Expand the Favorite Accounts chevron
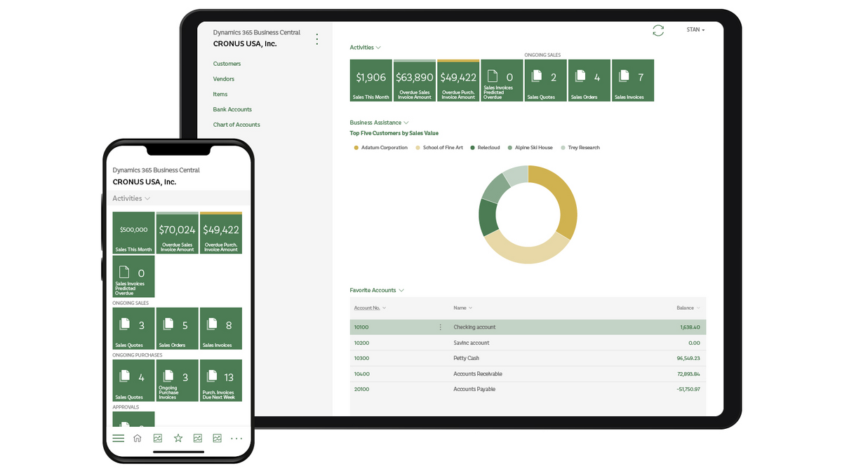The height and width of the screenshot is (473, 842). (x=401, y=290)
